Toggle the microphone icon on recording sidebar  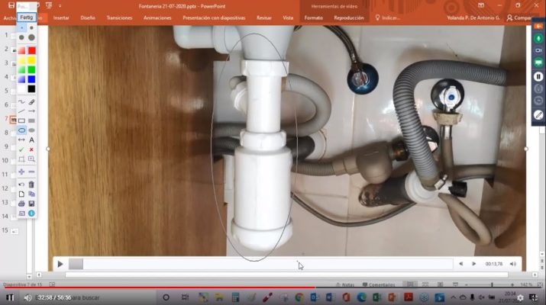coord(538,38)
